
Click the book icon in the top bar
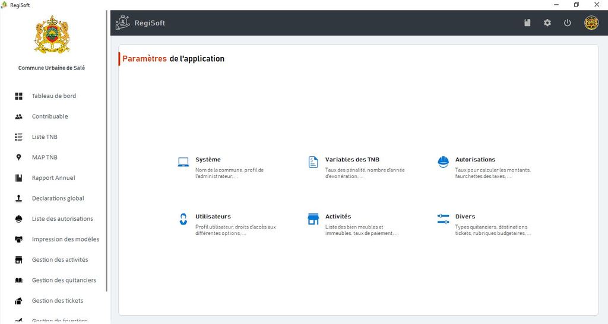[x=527, y=23]
